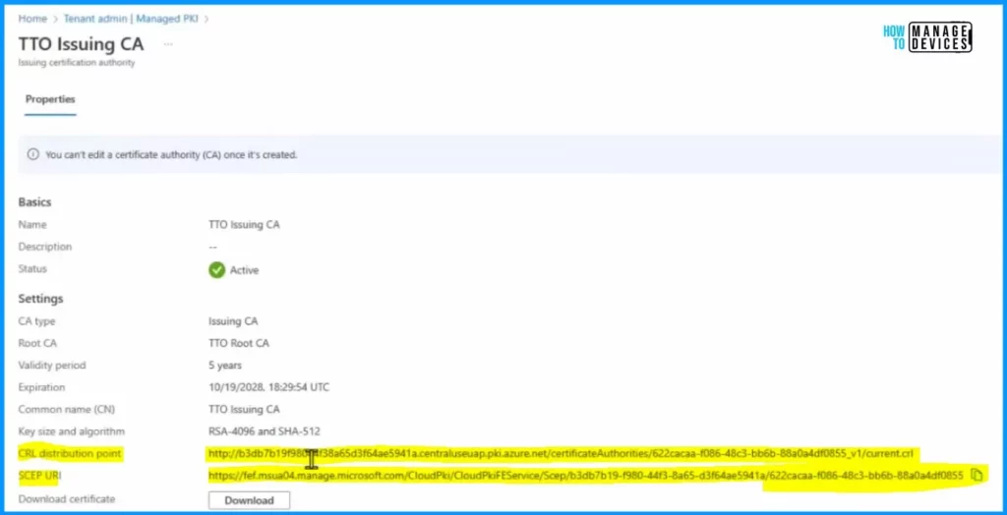This screenshot has width=1007, height=515.
Task: Click the CRL distribution point URL
Action: tap(560, 454)
